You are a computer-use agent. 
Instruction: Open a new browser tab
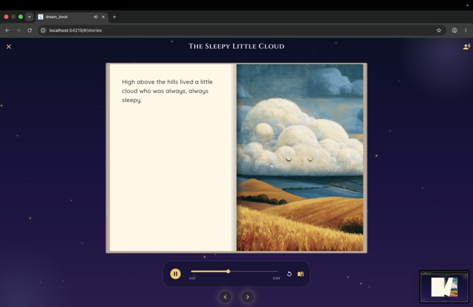point(114,17)
